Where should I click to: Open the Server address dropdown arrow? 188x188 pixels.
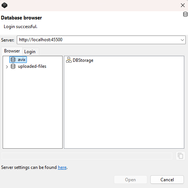[x=182, y=40]
